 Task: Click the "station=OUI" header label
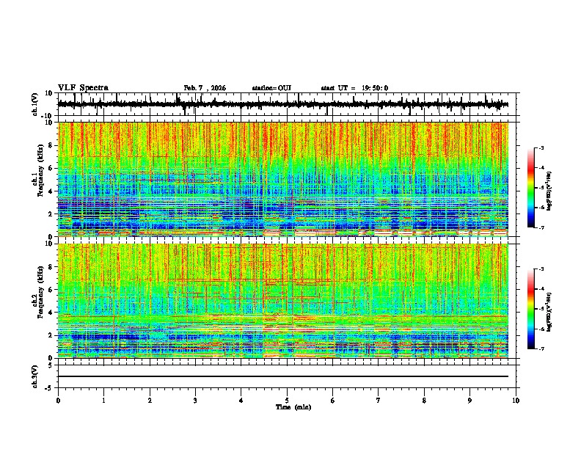(271, 88)
